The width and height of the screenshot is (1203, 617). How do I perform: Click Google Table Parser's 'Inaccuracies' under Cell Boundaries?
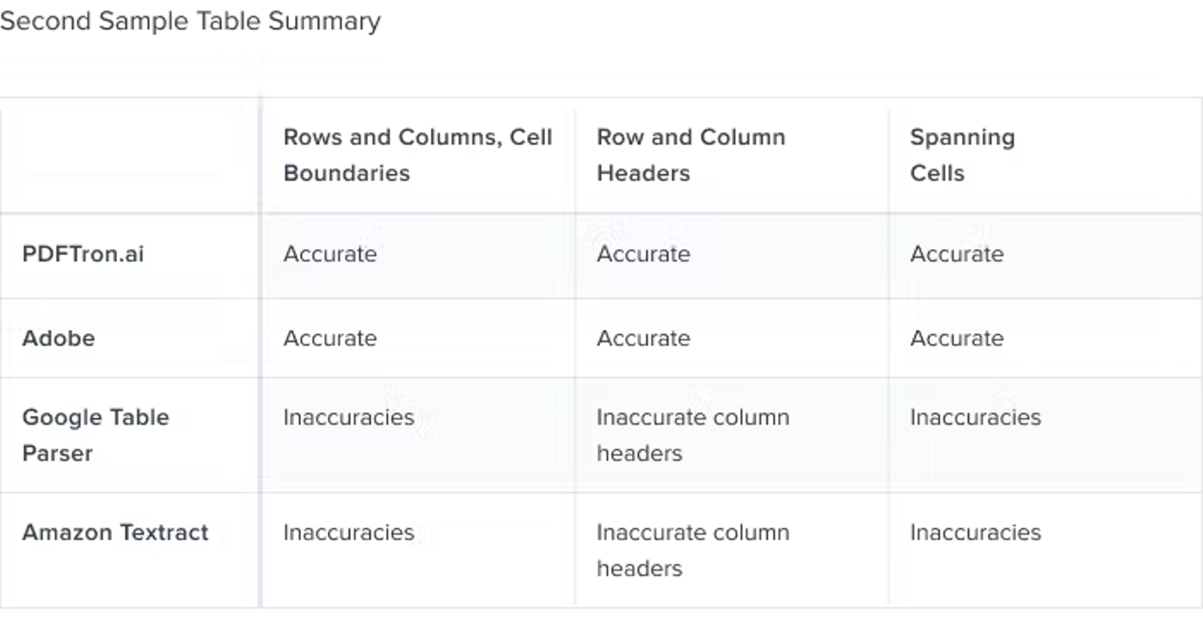tap(348, 417)
